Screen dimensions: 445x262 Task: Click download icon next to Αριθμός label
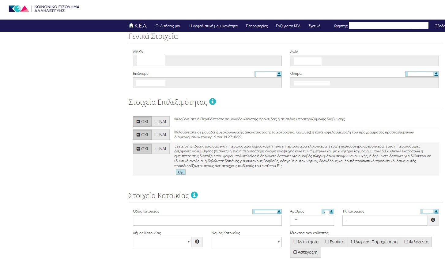(x=331, y=211)
